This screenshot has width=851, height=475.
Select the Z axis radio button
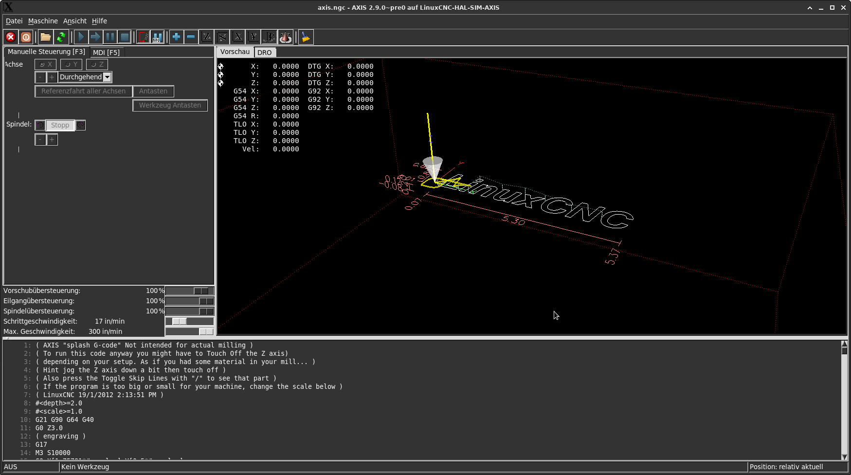tap(97, 64)
